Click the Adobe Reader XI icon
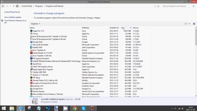The height and width of the screenshot is (111, 197). pyautogui.click(x=31, y=53)
